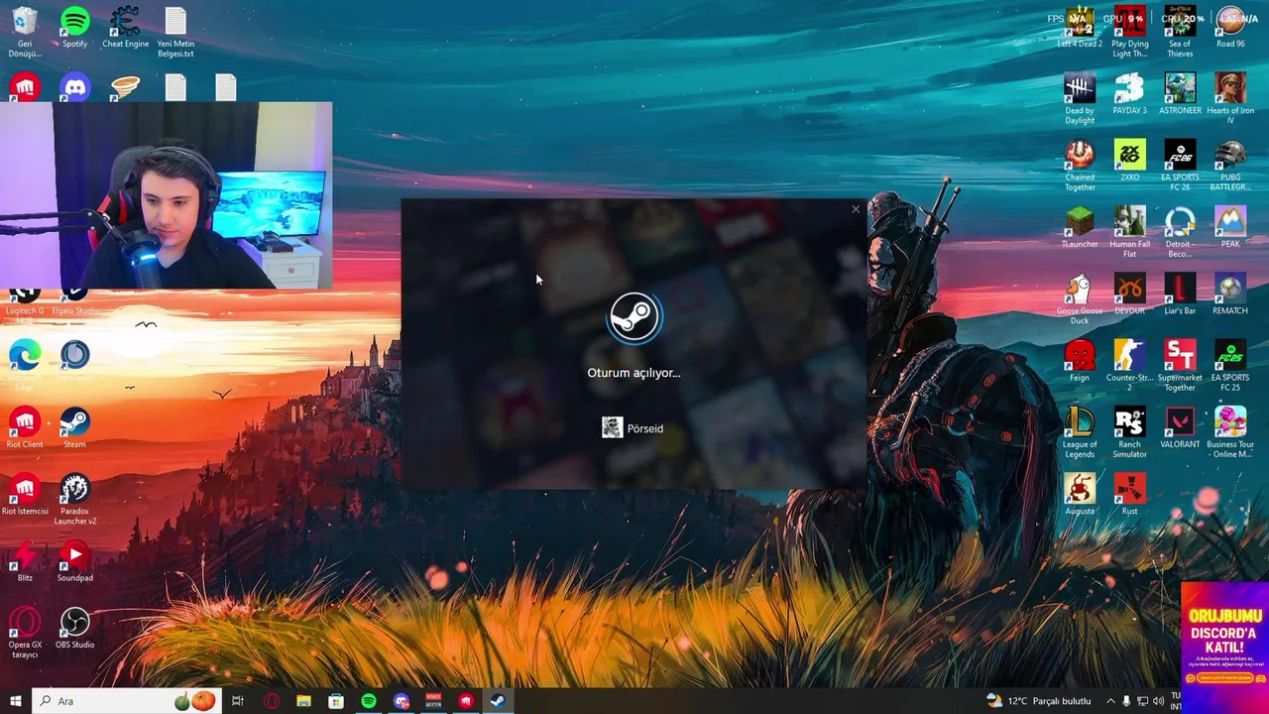
Task: Launch Business Tour Online shortcut
Action: [x=1230, y=432]
